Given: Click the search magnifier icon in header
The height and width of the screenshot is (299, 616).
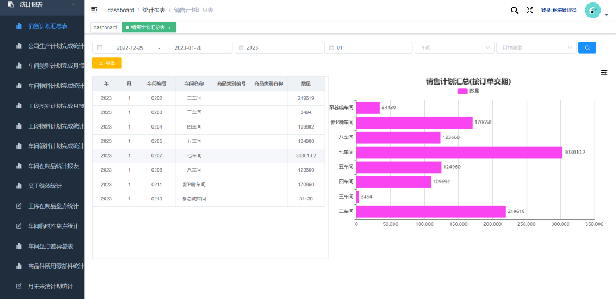Looking at the screenshot, I should 514,10.
